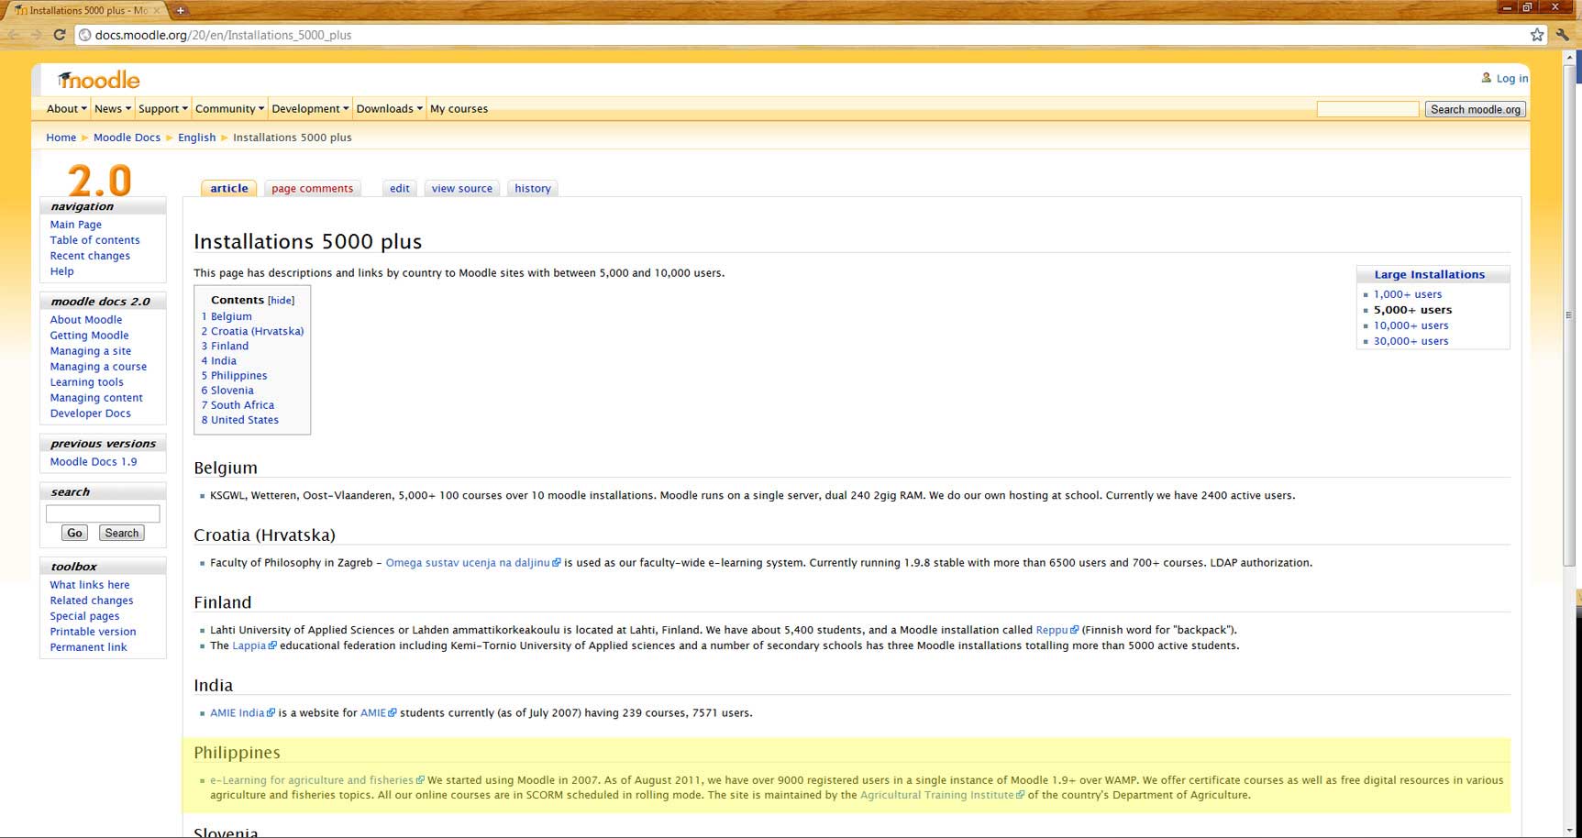Open the history tab

pyautogui.click(x=533, y=188)
